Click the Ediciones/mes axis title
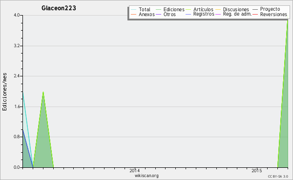 [x=4, y=92]
